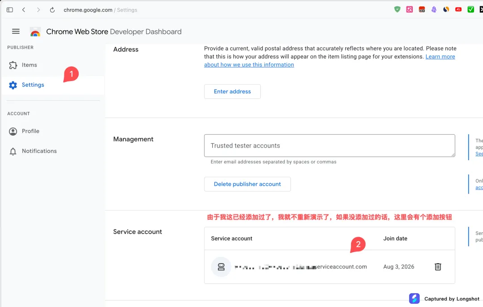Image resolution: width=483 pixels, height=307 pixels.
Task: Click the puzzle piece Items icon
Action: click(x=13, y=65)
